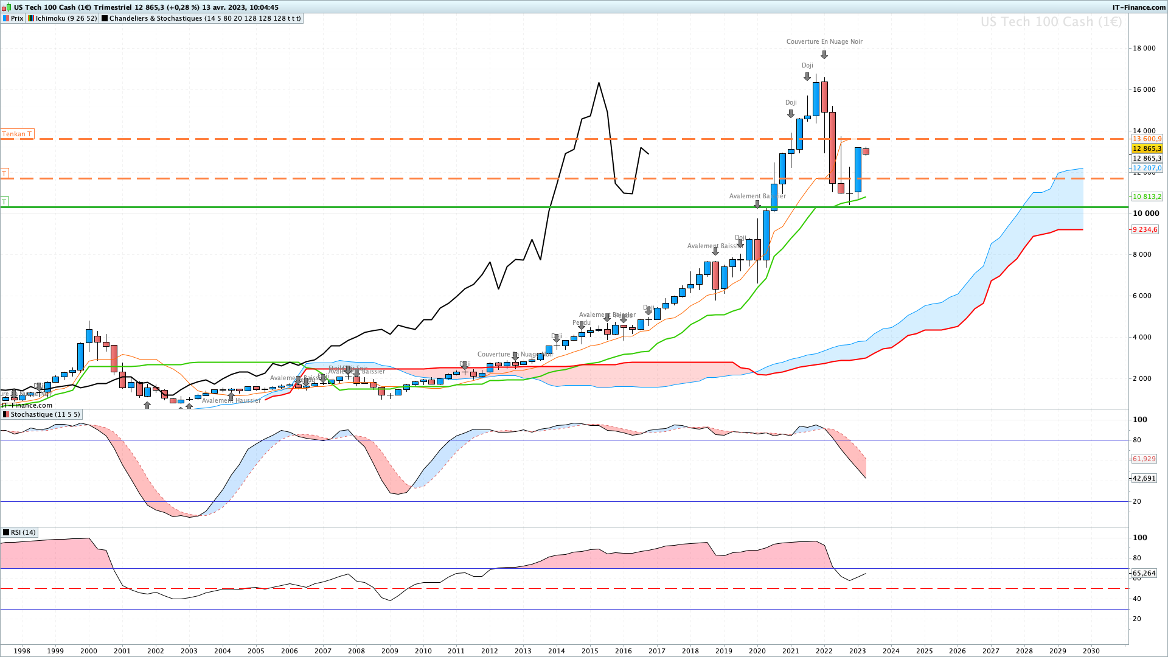1168x657 pixels.
Task: Click the Ichimoku multicolor legend icon
Action: tap(31, 18)
